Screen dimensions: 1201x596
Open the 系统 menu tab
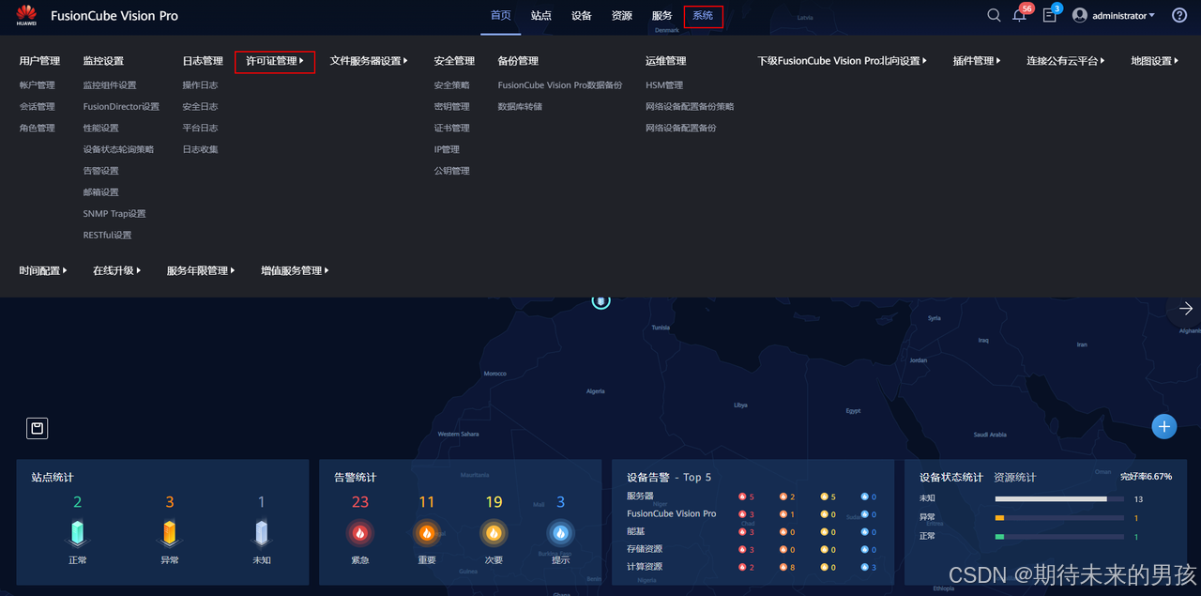[703, 16]
